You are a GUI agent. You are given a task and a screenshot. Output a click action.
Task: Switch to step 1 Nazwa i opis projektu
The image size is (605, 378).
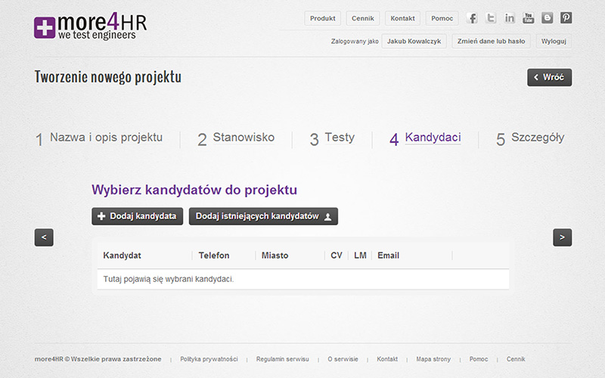click(99, 138)
